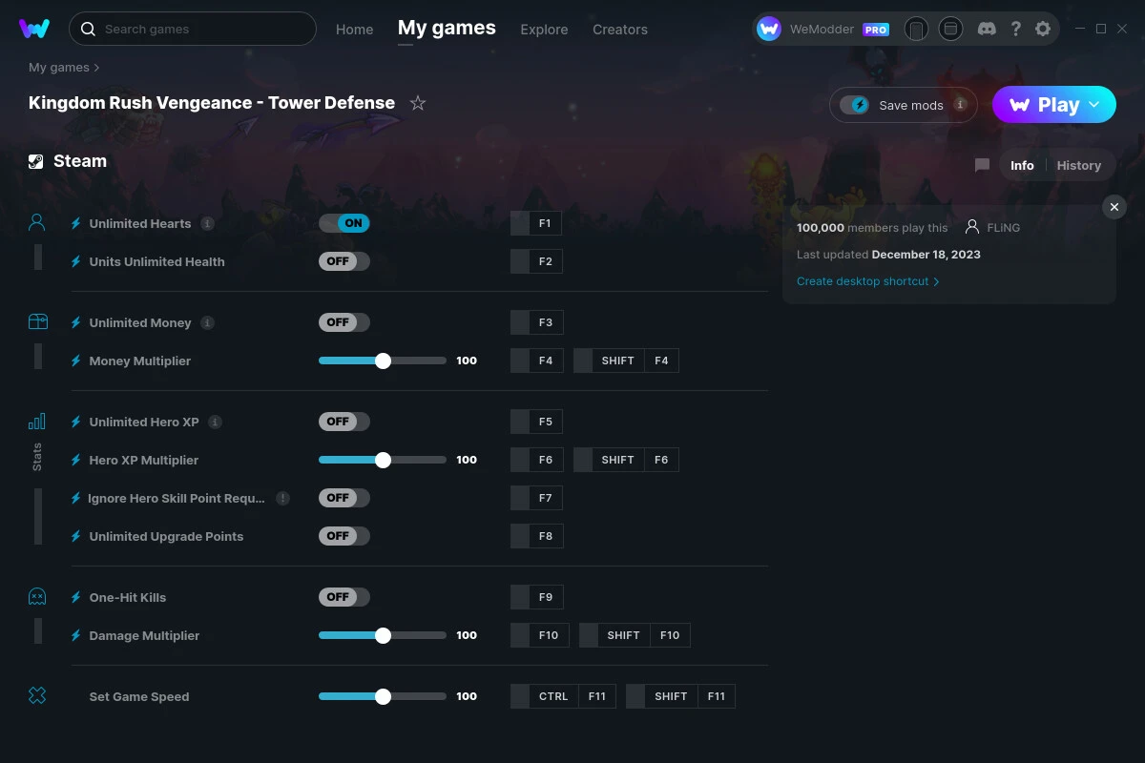Click the search magnifier icon
Image resolution: width=1145 pixels, height=763 pixels.
pos(88,29)
